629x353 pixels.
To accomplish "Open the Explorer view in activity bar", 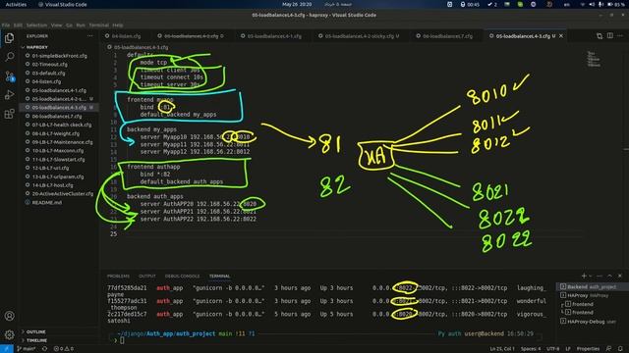I will coord(9,38).
